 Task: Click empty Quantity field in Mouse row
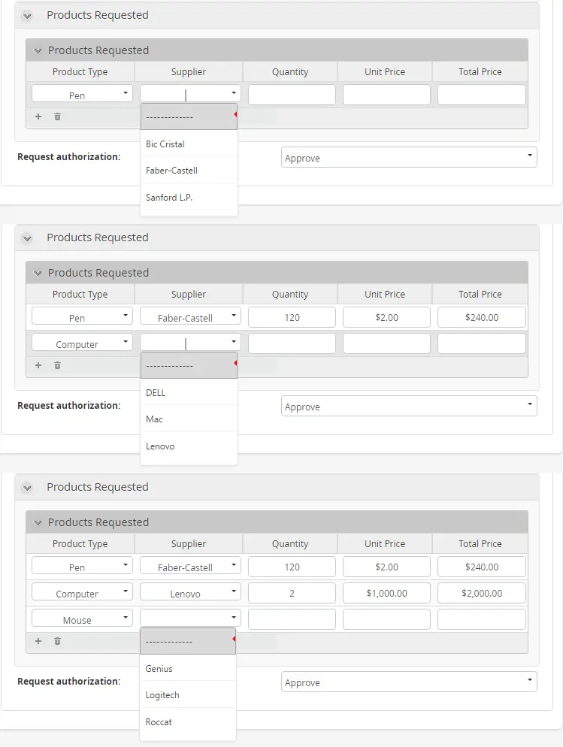292,619
